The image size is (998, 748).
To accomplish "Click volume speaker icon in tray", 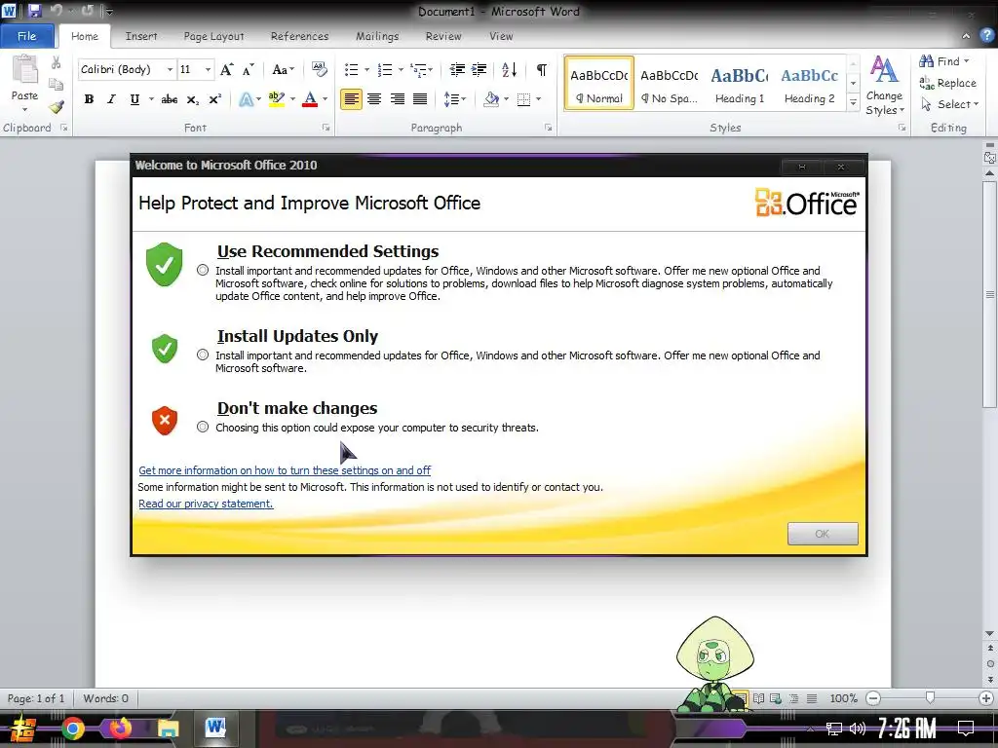I will click(x=858, y=729).
